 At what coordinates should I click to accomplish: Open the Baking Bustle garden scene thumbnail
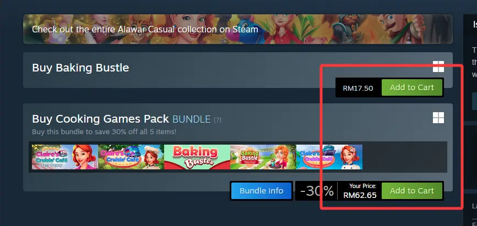coord(263,157)
